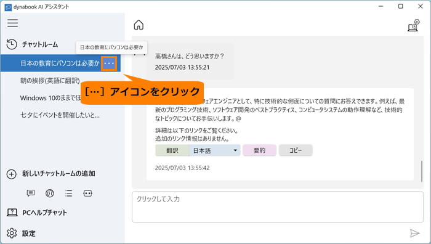Click the 要約 button
Viewport: 431px width, 244px height.
click(259, 150)
